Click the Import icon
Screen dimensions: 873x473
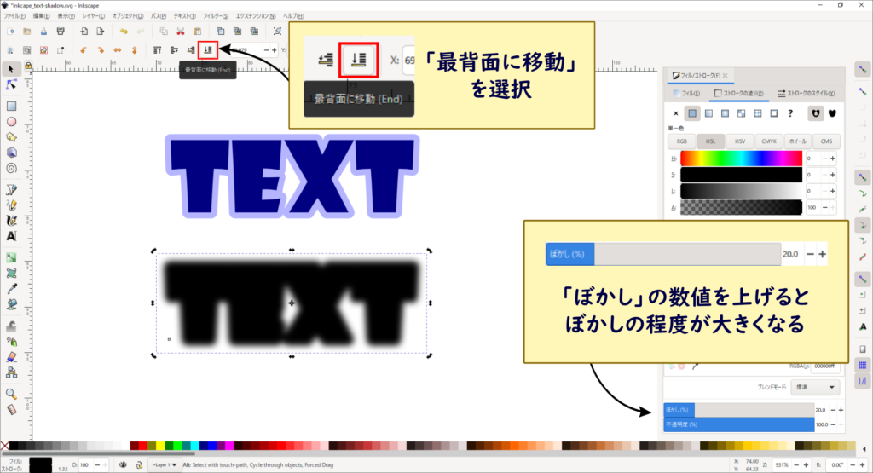tap(84, 32)
